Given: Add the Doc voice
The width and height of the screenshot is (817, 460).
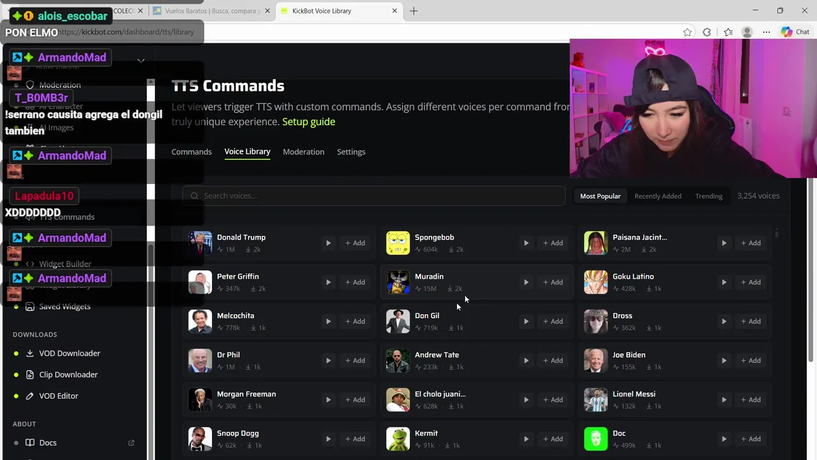Looking at the screenshot, I should 751,439.
